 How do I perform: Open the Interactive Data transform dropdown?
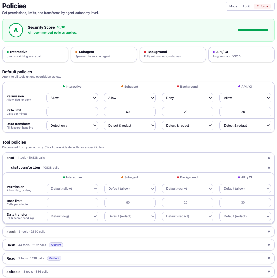pyautogui.click(x=72, y=125)
